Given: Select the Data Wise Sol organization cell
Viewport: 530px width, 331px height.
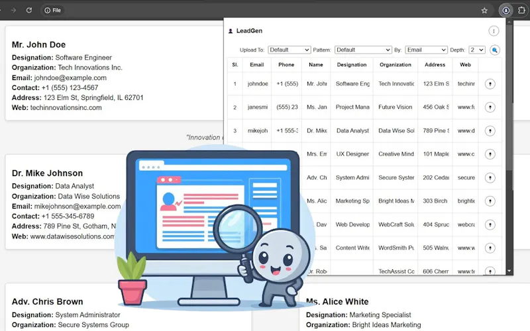Looking at the screenshot, I should pyautogui.click(x=396, y=130).
